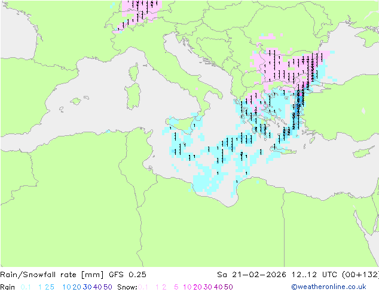Click the date 'Sa 21-02-2026' text
The image size is (379, 292).
pos(252,275)
